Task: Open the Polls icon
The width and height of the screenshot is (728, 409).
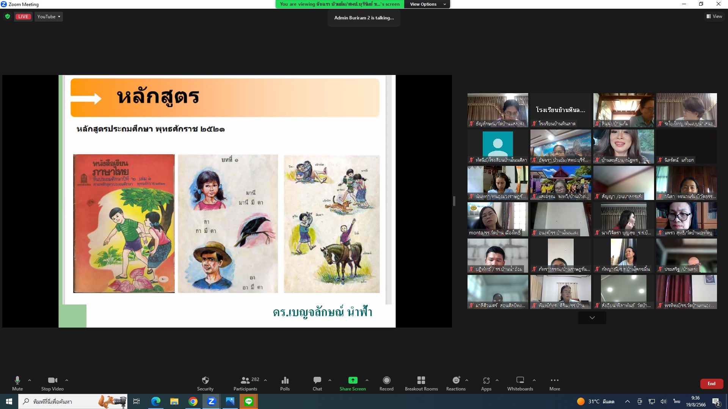Action: coord(285,383)
